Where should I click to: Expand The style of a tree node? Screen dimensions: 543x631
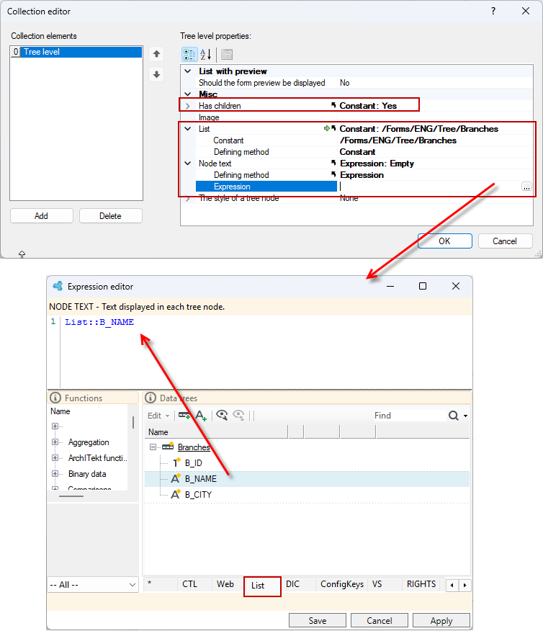188,198
